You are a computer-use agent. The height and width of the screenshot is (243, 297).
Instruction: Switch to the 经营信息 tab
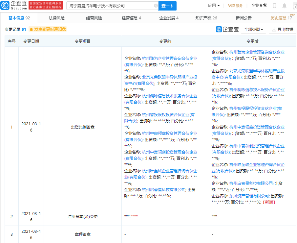[131, 18]
